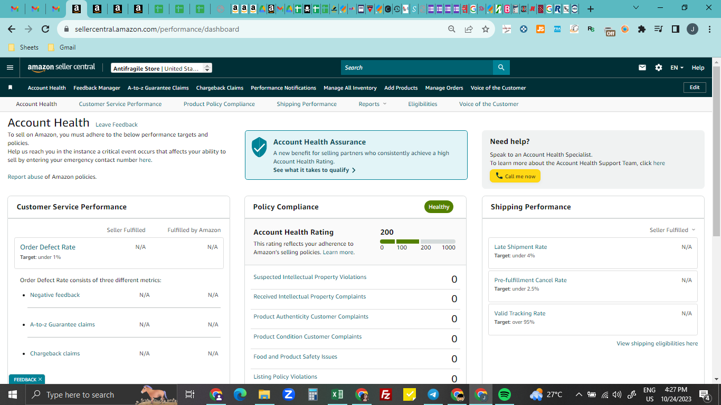
Task: Click the Leave Feedback link
Action: tap(117, 124)
